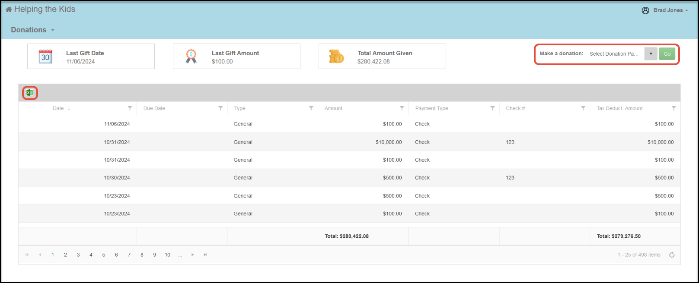
Task: Go to page 3 in the pager
Action: 78,255
